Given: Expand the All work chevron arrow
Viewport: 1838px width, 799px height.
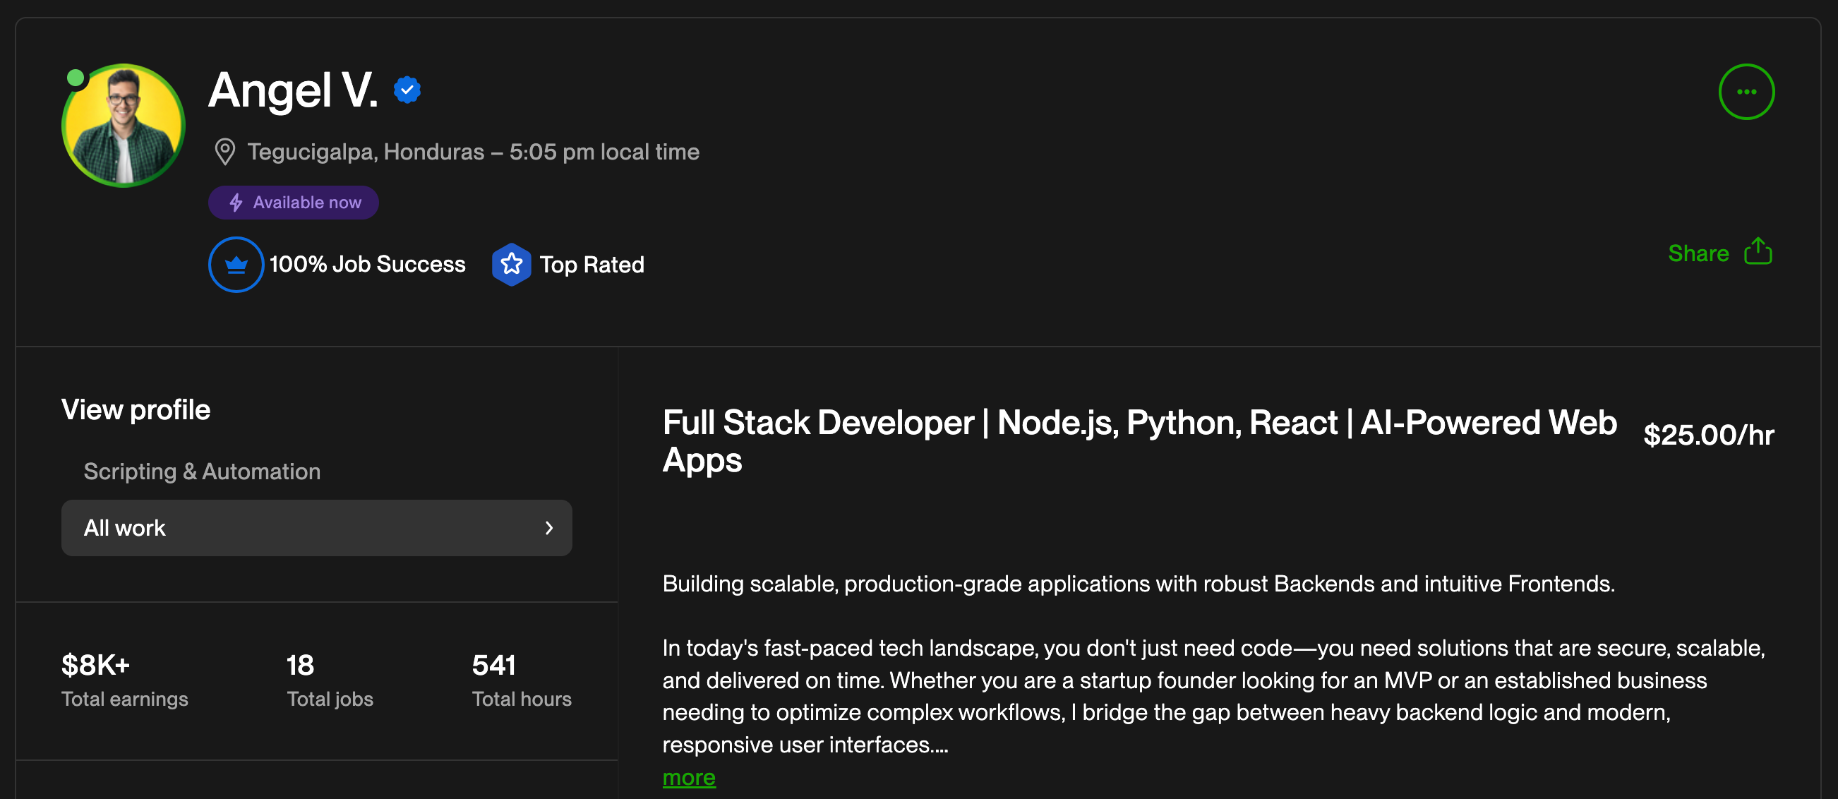Looking at the screenshot, I should [x=548, y=528].
